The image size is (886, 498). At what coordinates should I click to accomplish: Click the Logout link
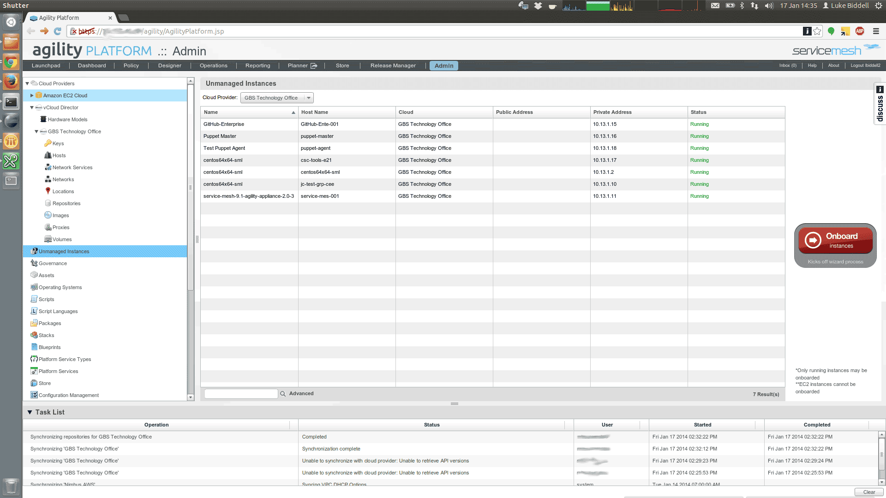point(865,65)
